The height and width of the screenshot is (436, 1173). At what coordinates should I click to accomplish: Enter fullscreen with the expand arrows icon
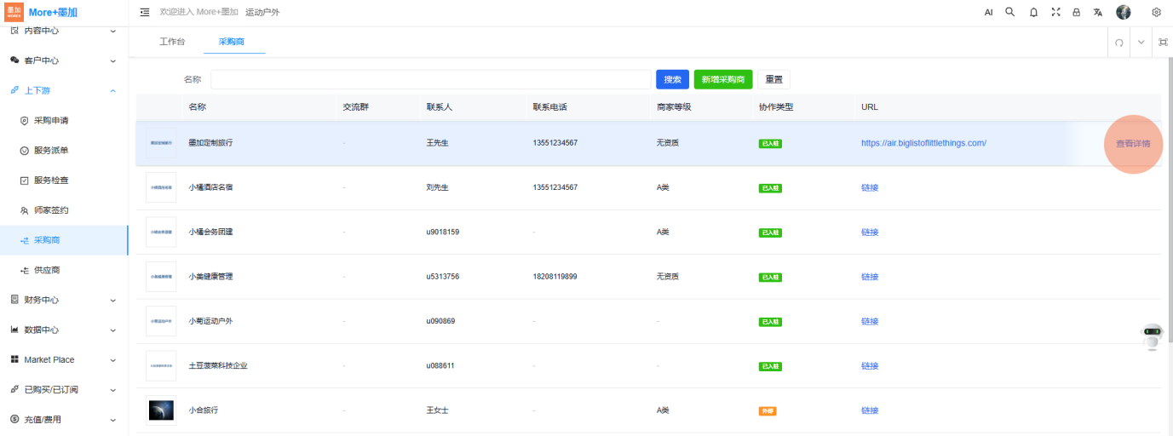tap(1055, 13)
